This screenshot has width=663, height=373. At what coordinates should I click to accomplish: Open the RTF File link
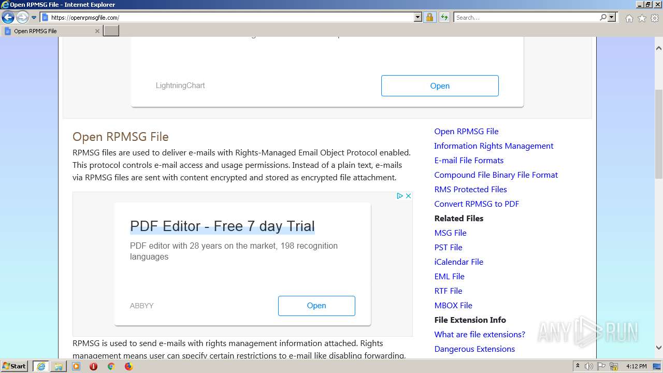coord(448,291)
